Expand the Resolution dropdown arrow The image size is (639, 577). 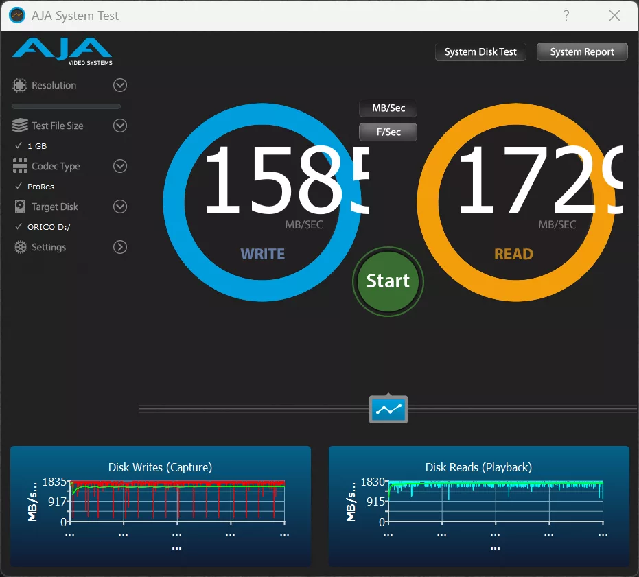(x=120, y=86)
